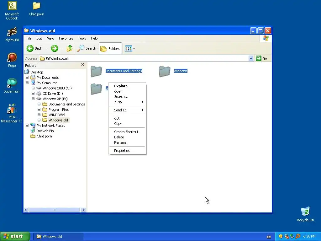The height and width of the screenshot is (241, 321).
Task: Click the Windows.old taskbar button
Action: coord(58,237)
